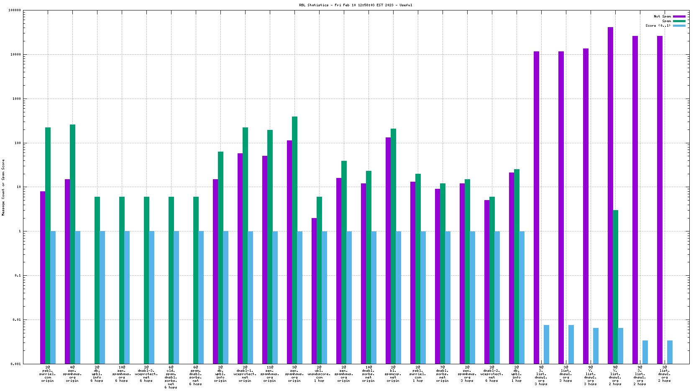Click the db.wpbl.info 1 hop label
This screenshot has width=696, height=391.
(x=517, y=374)
